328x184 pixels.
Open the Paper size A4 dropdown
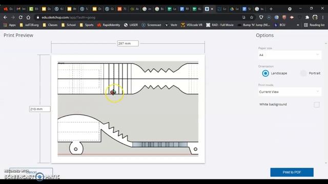coord(290,55)
